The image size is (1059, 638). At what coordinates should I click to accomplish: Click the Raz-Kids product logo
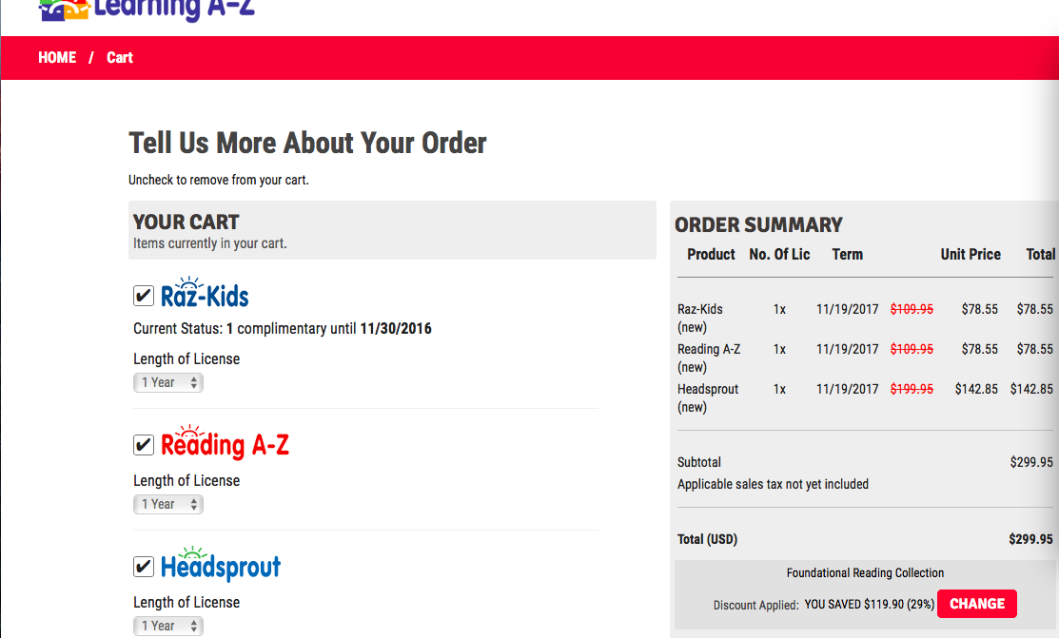pos(205,293)
